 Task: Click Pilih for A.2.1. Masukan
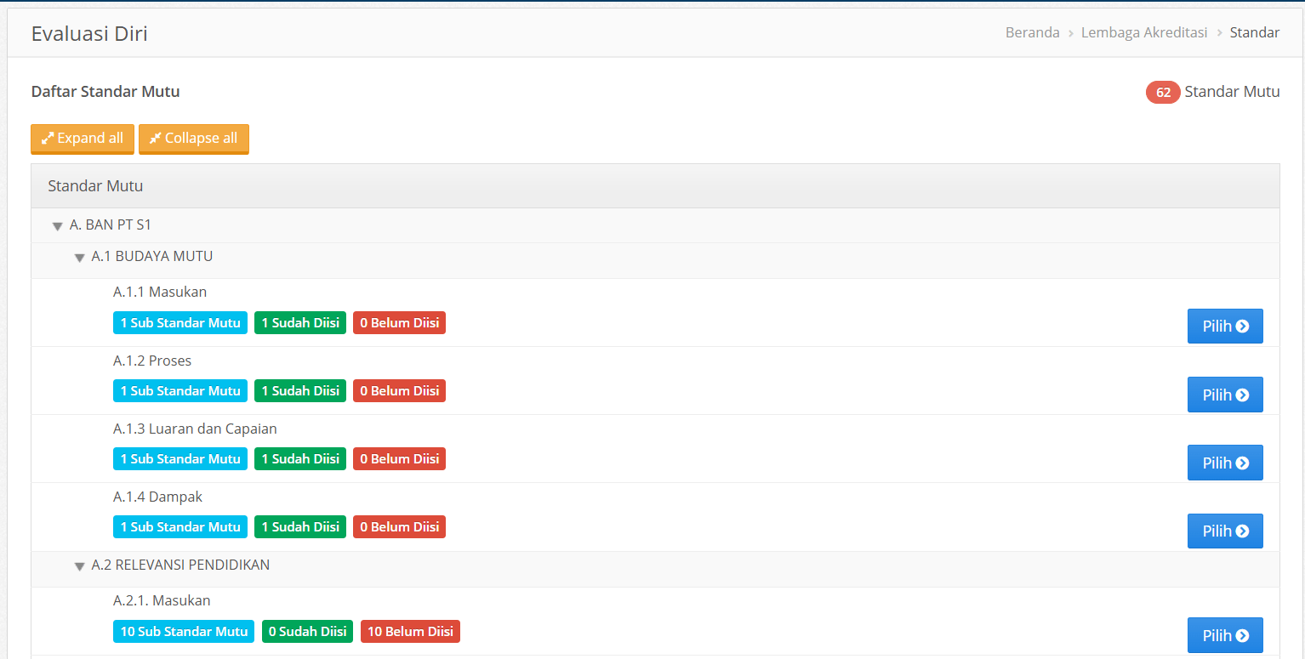1225,635
